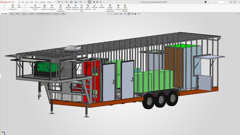Activate the Move Component tool
The image size is (240, 135).
click(52, 7)
